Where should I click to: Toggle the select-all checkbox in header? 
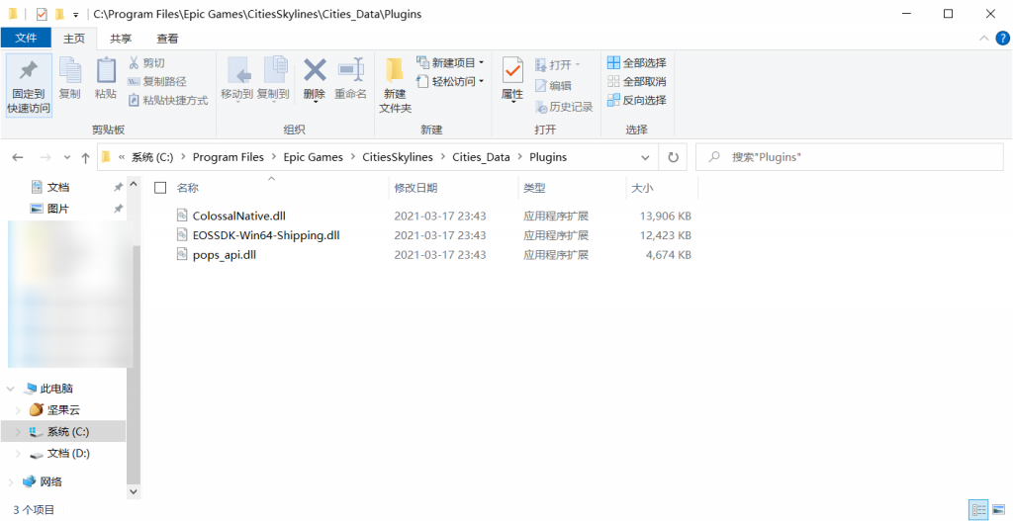point(161,188)
